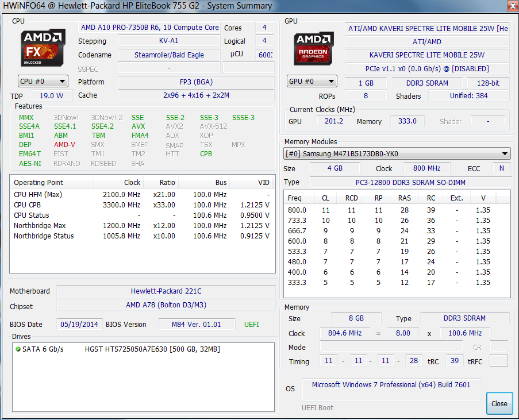Image resolution: width=519 pixels, height=420 pixels.
Task: Click the Microsoft Windows 7 Professional OS field
Action: [x=391, y=390]
